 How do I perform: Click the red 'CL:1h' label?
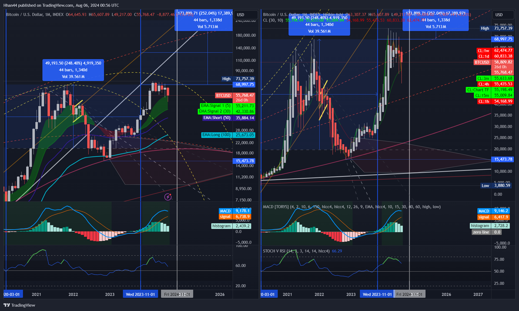(483, 101)
